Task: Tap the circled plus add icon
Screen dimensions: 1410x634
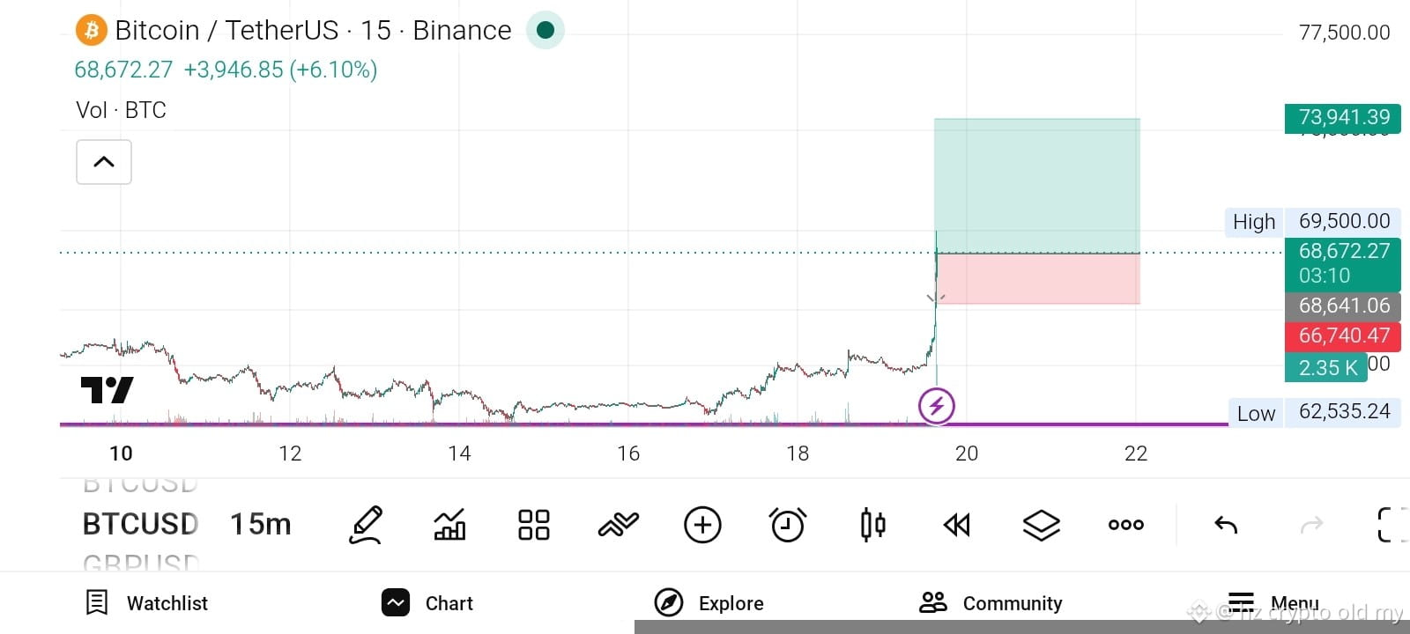Action: 702,525
